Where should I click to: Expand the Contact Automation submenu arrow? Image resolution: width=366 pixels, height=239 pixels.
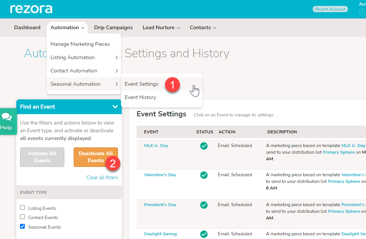click(117, 71)
